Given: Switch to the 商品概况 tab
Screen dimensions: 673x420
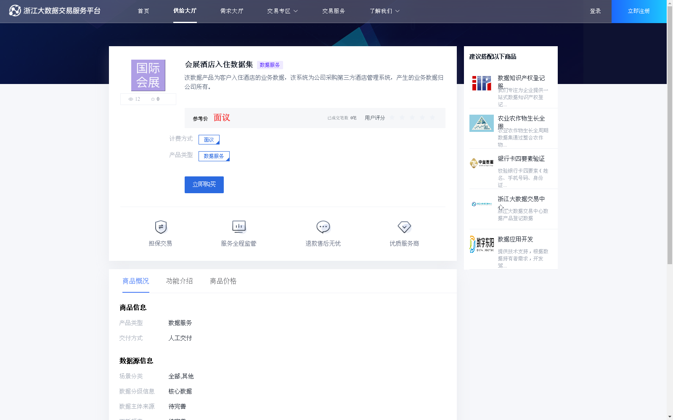Looking at the screenshot, I should (136, 281).
